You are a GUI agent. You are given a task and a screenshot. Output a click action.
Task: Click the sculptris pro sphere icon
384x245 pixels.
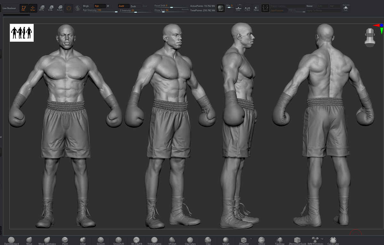78,8
